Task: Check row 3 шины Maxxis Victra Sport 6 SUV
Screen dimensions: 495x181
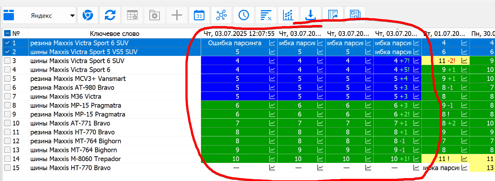Action: (x=7, y=61)
